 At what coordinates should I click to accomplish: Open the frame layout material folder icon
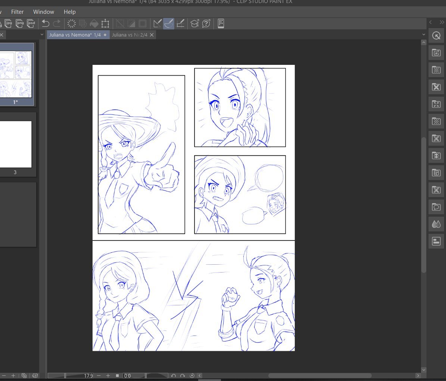[436, 173]
